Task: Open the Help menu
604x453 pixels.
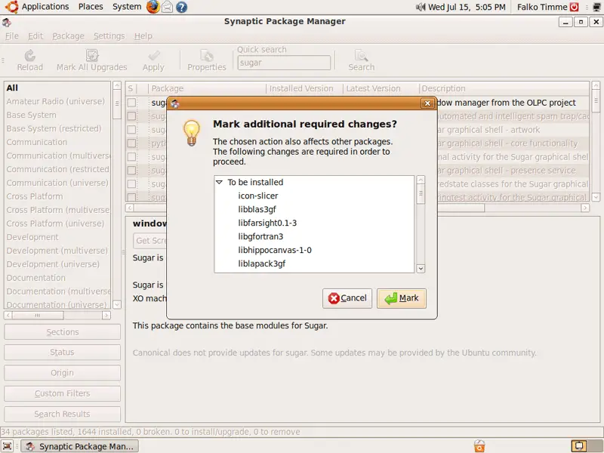Action: [143, 36]
